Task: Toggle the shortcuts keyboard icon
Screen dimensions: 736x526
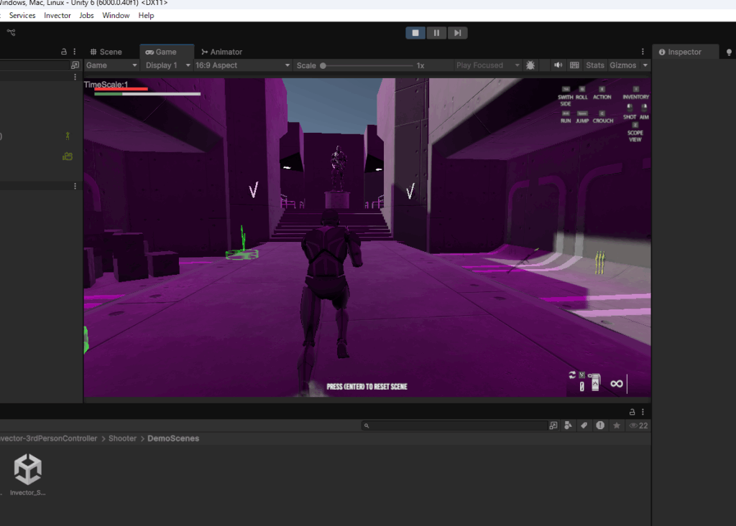Action: tap(574, 65)
